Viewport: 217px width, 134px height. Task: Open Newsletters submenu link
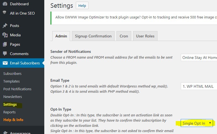pos(13,97)
